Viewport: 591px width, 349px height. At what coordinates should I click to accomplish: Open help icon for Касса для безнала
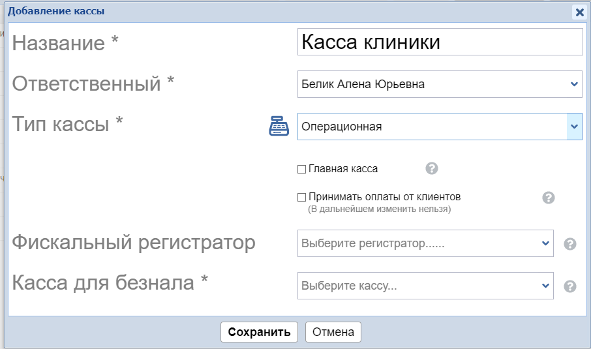pos(569,286)
